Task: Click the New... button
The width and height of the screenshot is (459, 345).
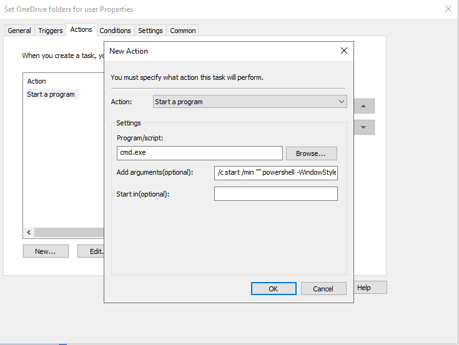Action: point(46,251)
